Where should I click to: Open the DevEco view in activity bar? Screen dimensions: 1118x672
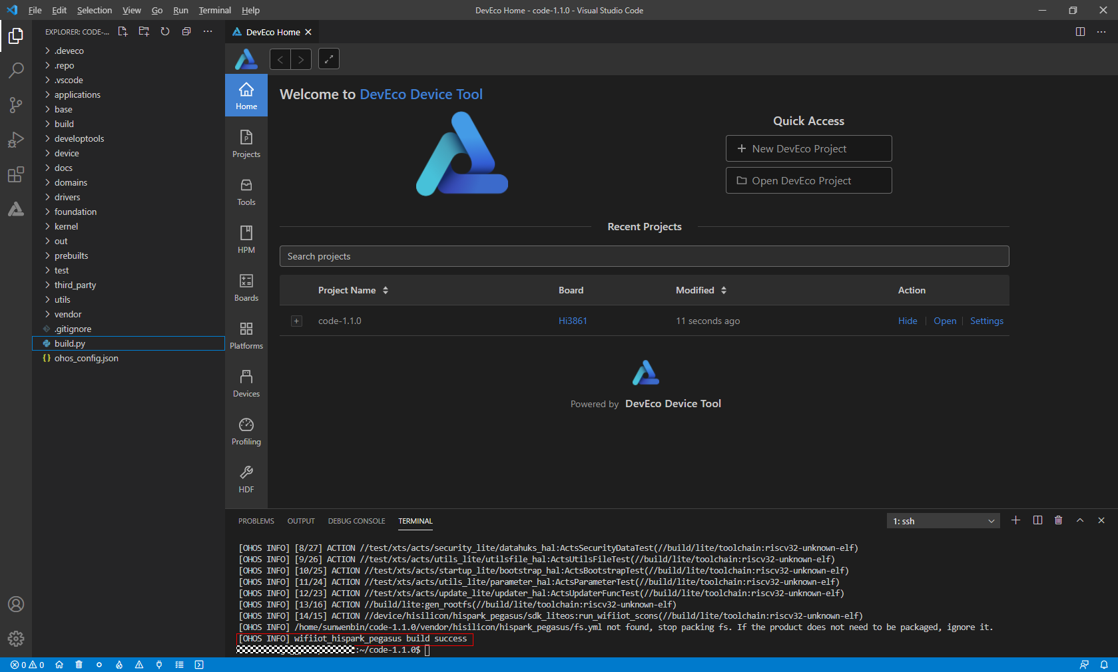[x=16, y=209]
